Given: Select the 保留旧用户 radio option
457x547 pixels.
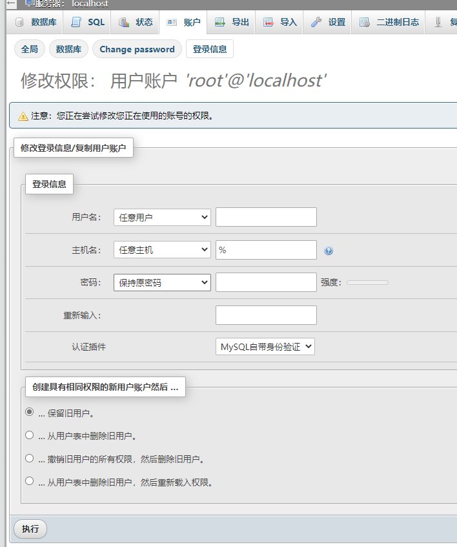Looking at the screenshot, I should coord(30,412).
